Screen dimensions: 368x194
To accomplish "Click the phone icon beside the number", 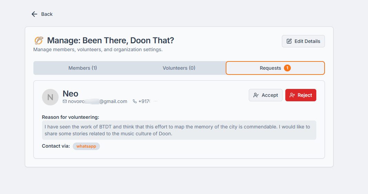I will tap(135, 101).
